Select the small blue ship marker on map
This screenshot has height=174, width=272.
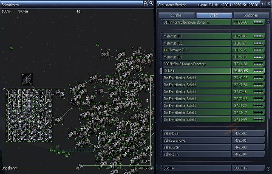(71, 101)
